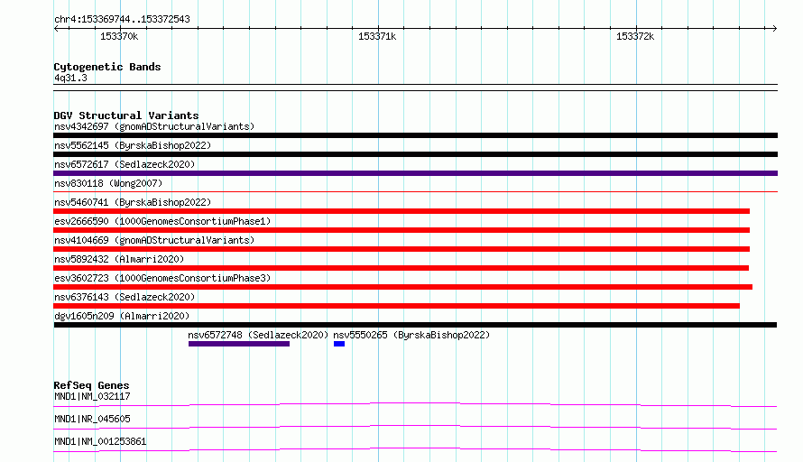803x462 pixels.
Task: Click the red bar of nsv6376143
Action: pyautogui.click(x=396, y=306)
